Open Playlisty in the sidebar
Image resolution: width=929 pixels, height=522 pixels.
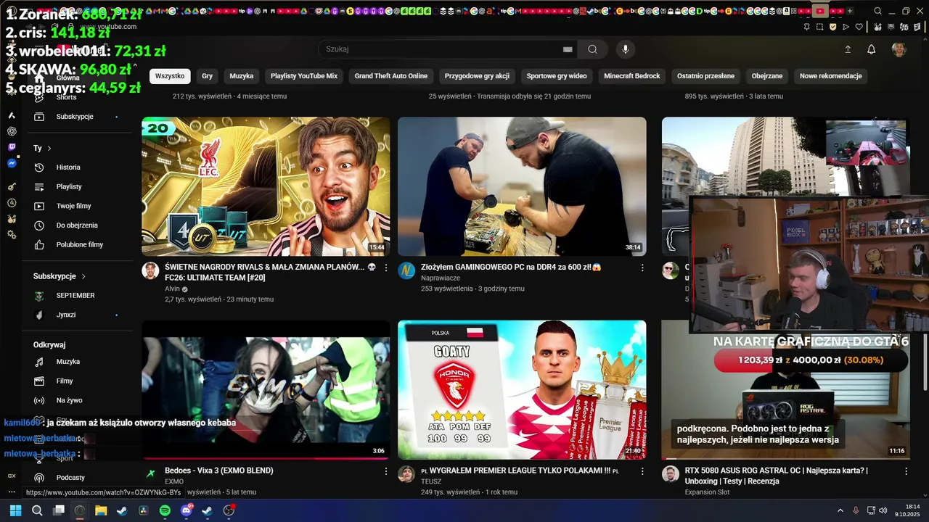click(78, 187)
